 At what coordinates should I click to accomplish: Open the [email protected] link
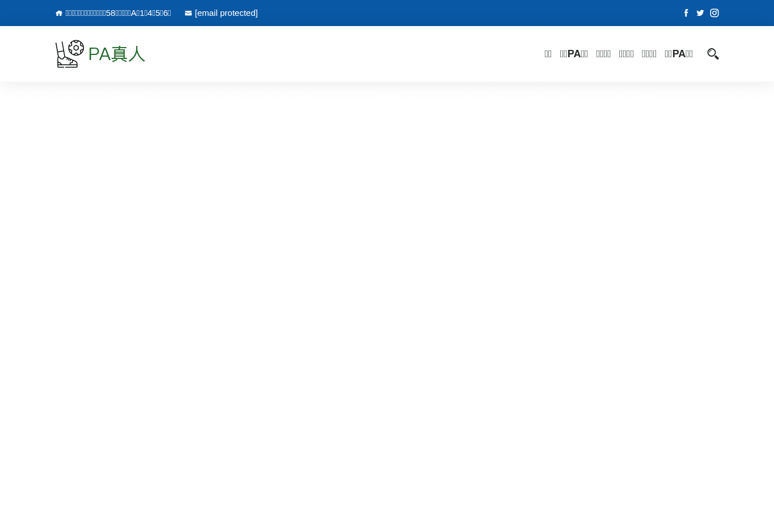click(x=226, y=13)
